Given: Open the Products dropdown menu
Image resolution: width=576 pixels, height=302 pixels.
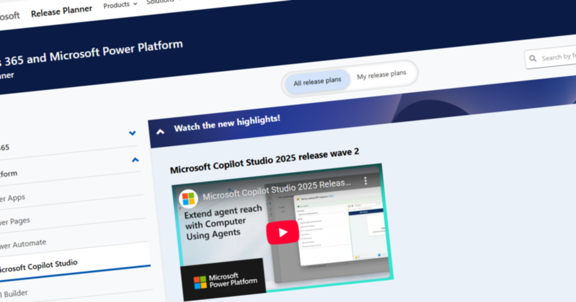Looking at the screenshot, I should [x=120, y=5].
